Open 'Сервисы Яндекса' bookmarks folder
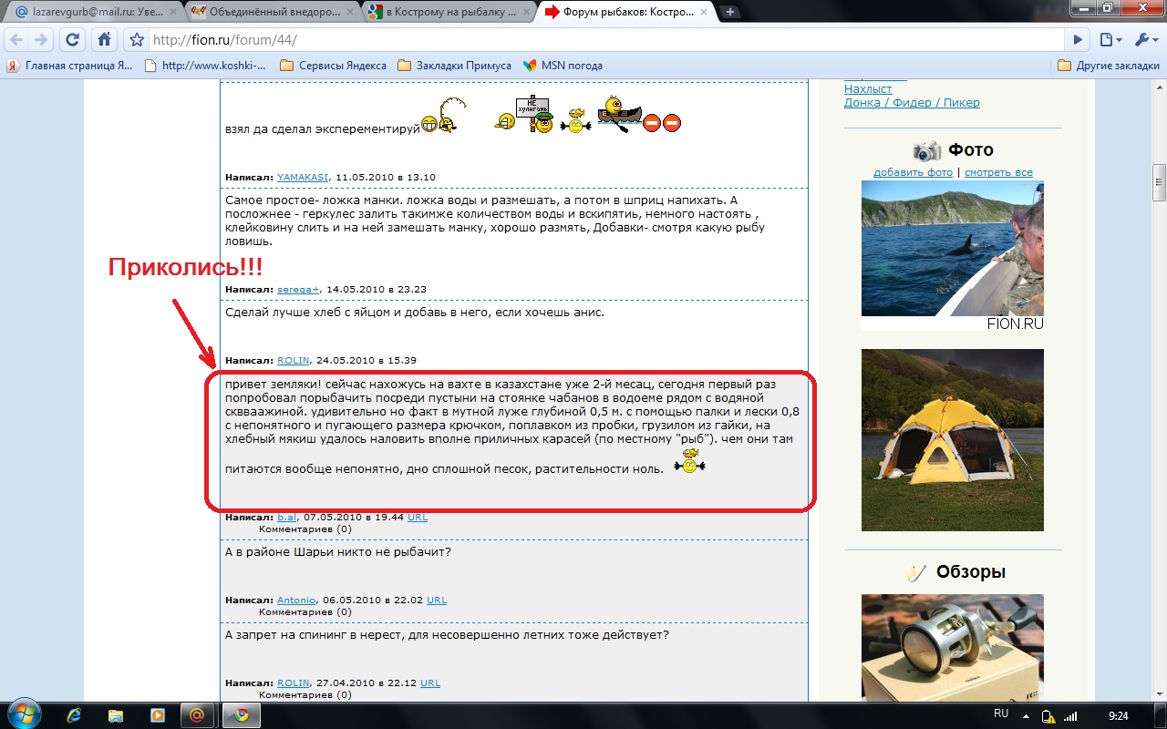 point(333,66)
